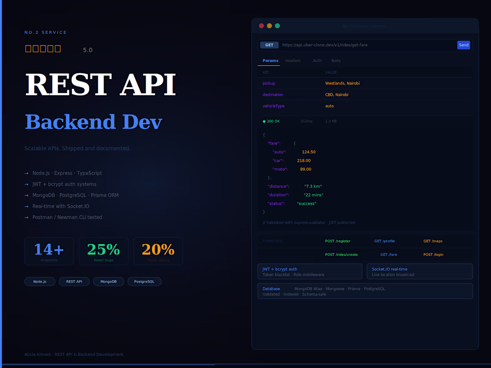Click the POST /login endpoint
The image size is (491, 368).
(433, 255)
